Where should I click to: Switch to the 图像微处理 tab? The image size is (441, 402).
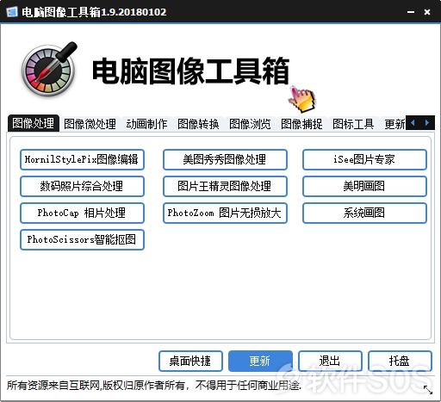pos(90,124)
